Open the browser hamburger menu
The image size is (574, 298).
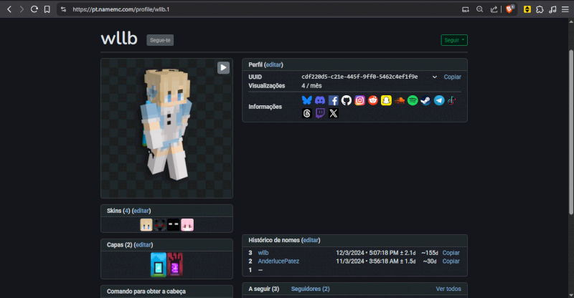(x=565, y=9)
